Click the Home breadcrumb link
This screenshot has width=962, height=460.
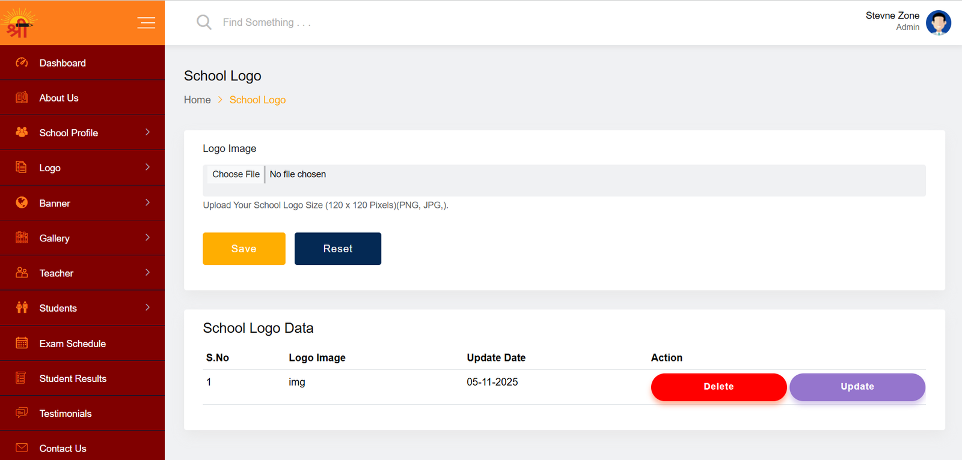[197, 100]
